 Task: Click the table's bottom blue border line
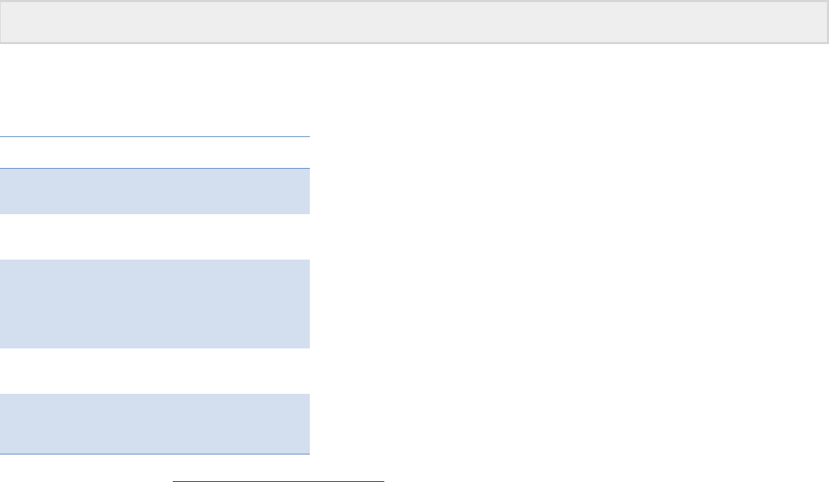click(155, 454)
